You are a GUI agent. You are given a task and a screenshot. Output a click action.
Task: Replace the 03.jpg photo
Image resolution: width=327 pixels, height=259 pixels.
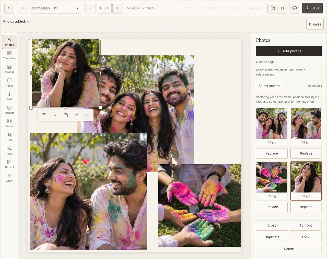pos(272,207)
